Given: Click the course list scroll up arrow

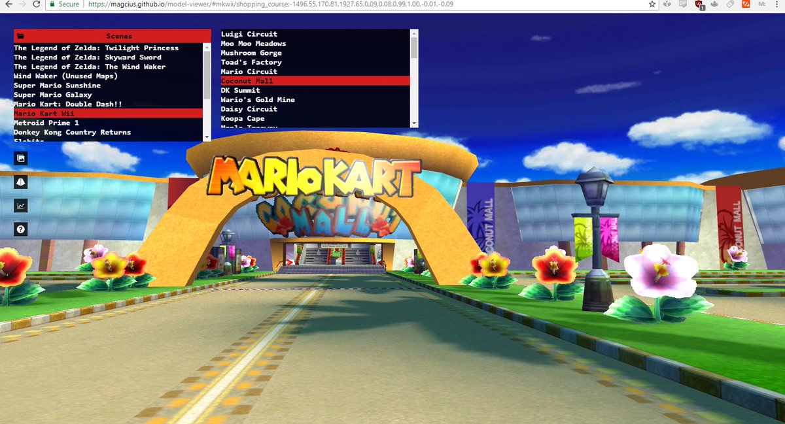Looking at the screenshot, I should (x=413, y=33).
